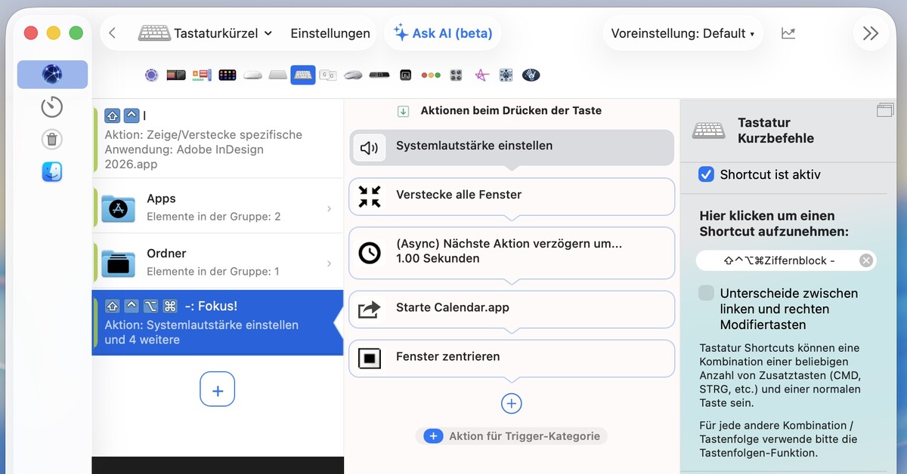Select the Key Sequences (G G keys) icon
Screen dimensions: 907x474
328,75
